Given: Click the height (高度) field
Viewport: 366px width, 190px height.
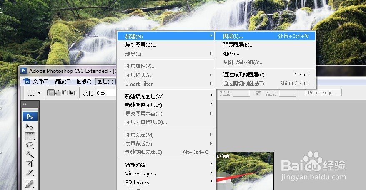Looking at the screenshot, I should [x=288, y=93].
